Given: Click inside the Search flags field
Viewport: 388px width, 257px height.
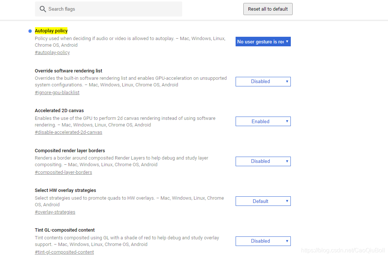Looking at the screenshot, I should pyautogui.click(x=108, y=9).
